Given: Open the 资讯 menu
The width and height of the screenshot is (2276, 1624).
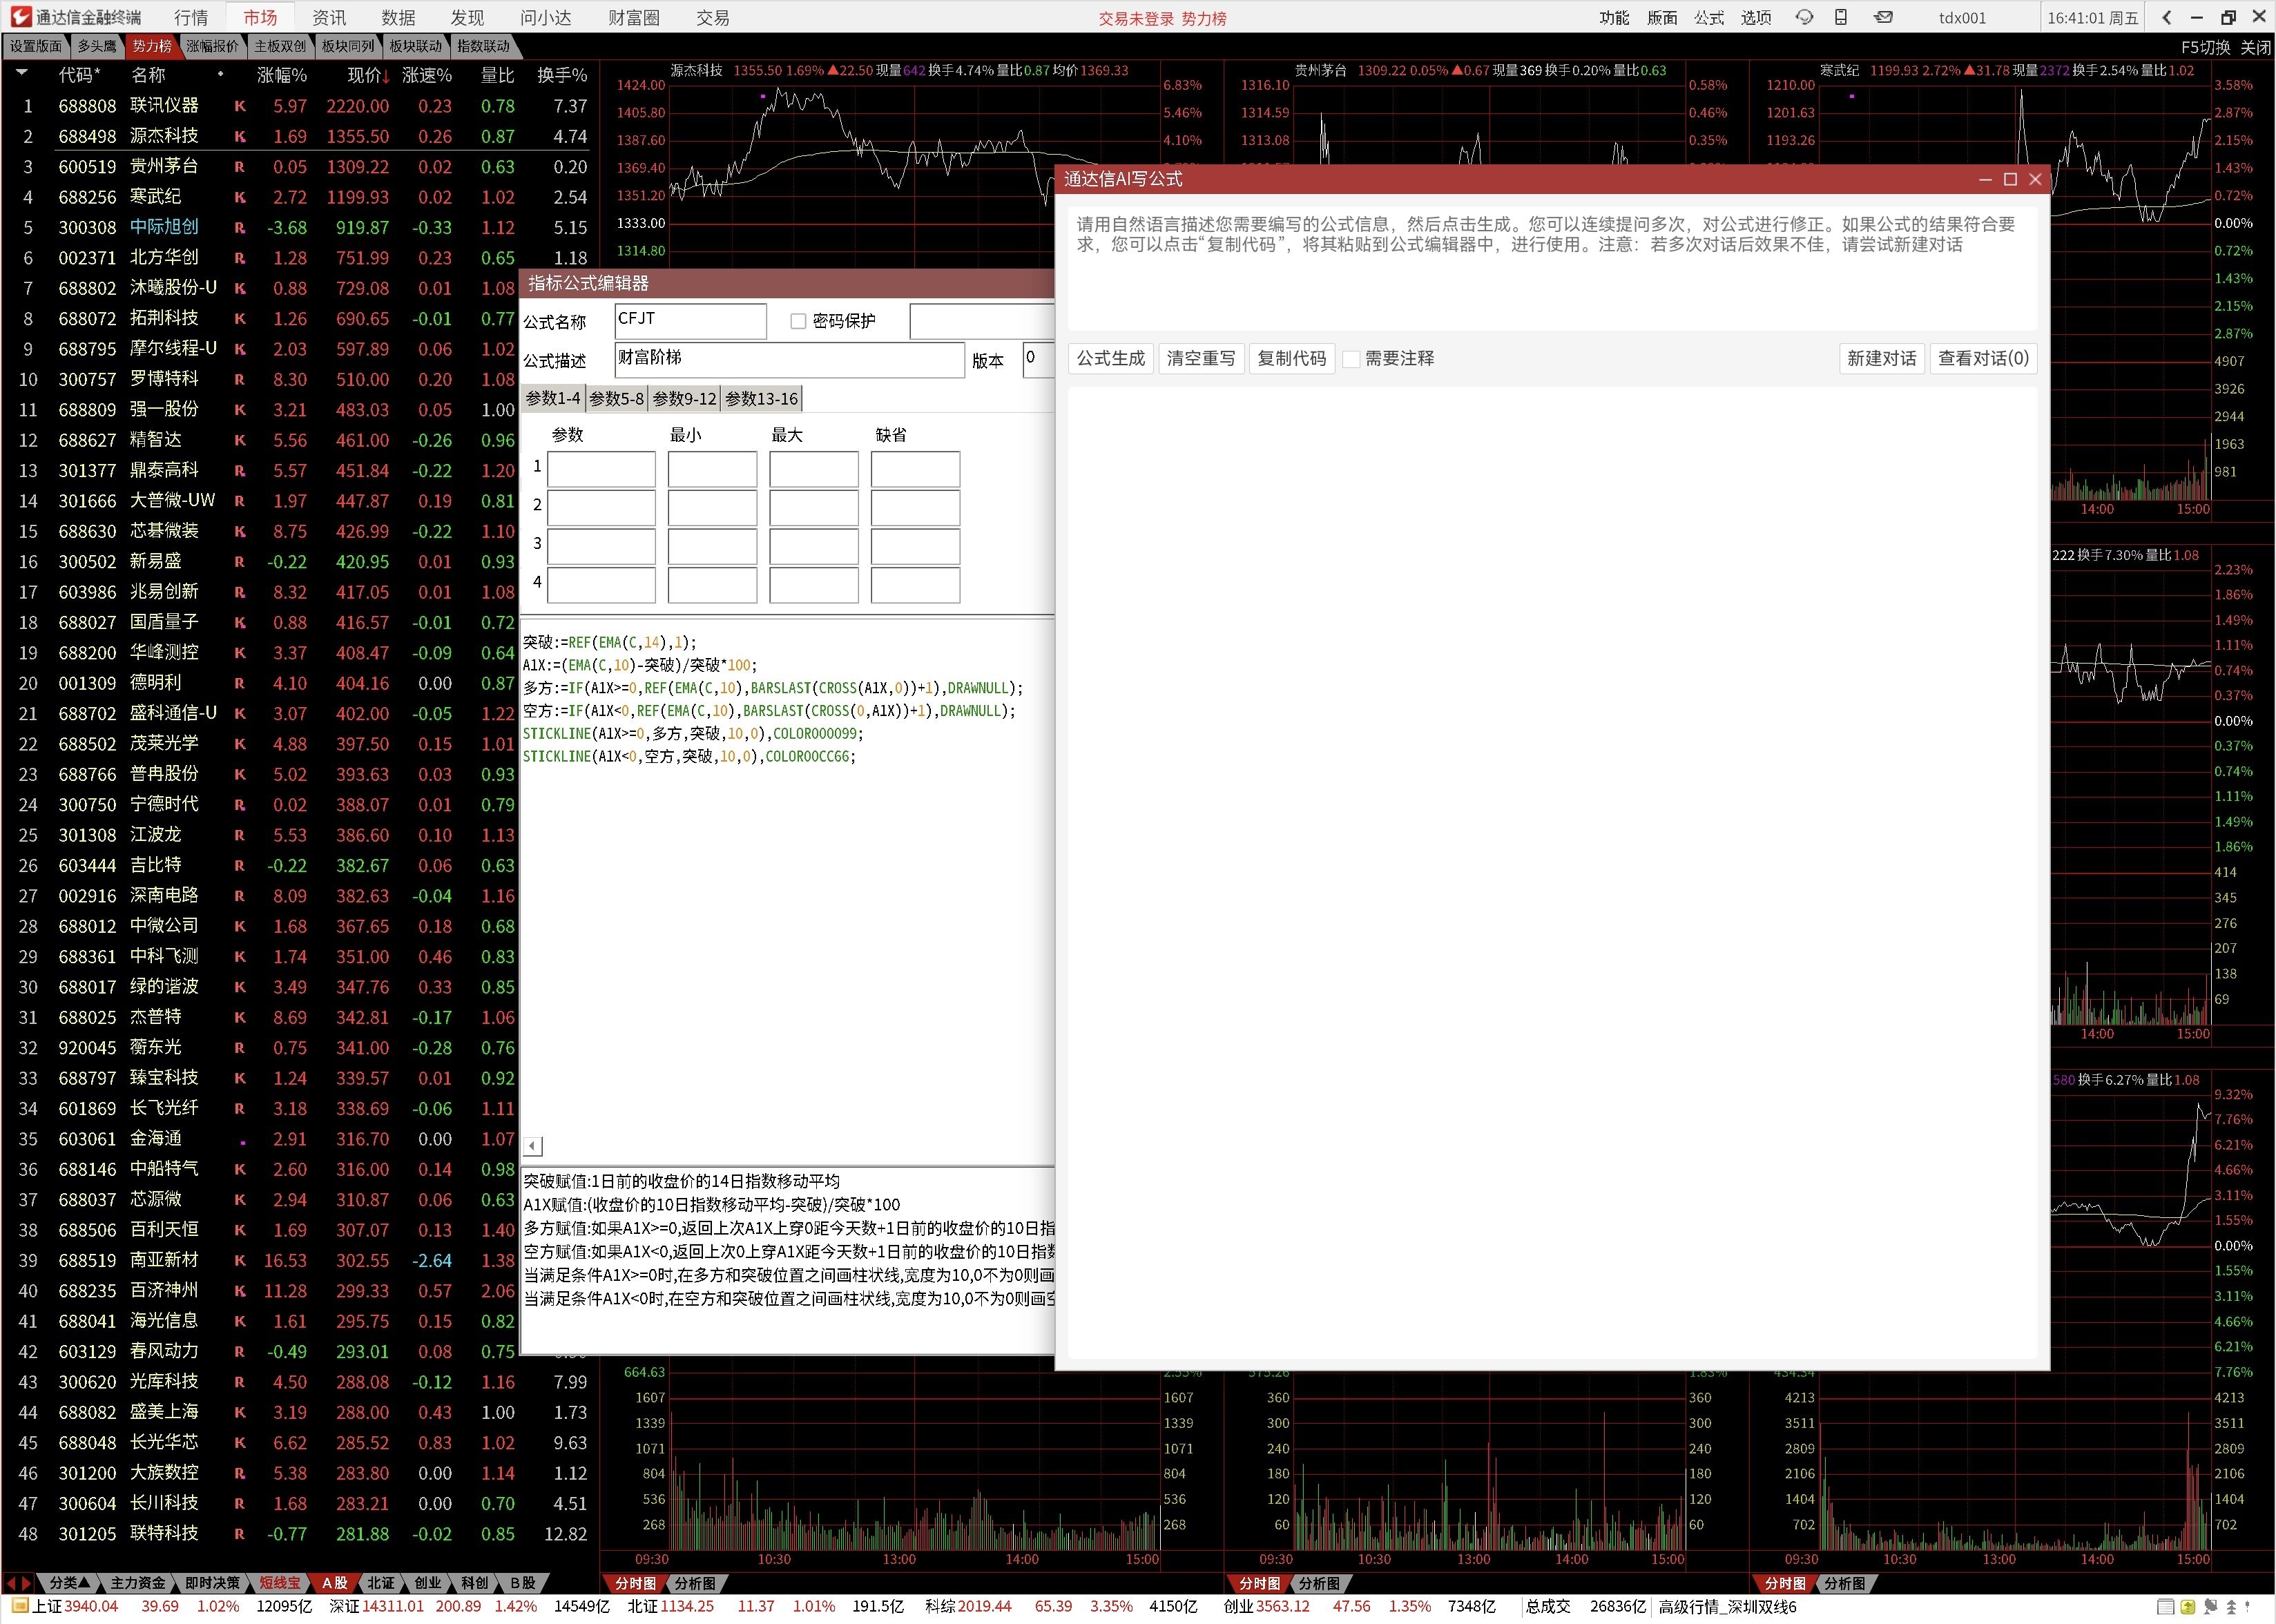Looking at the screenshot, I should (329, 17).
